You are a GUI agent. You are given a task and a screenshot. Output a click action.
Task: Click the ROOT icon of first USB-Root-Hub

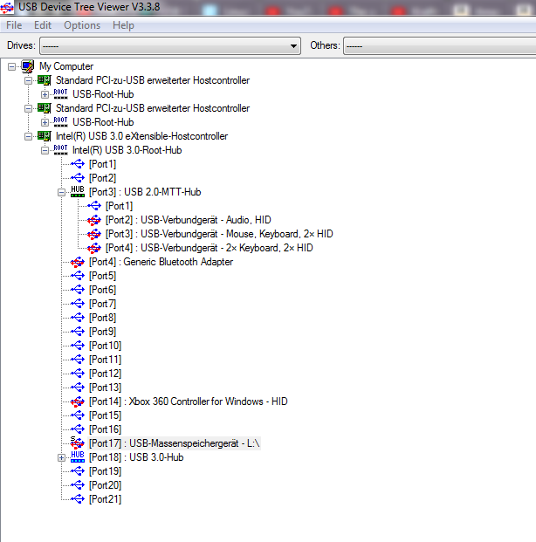coord(60,93)
